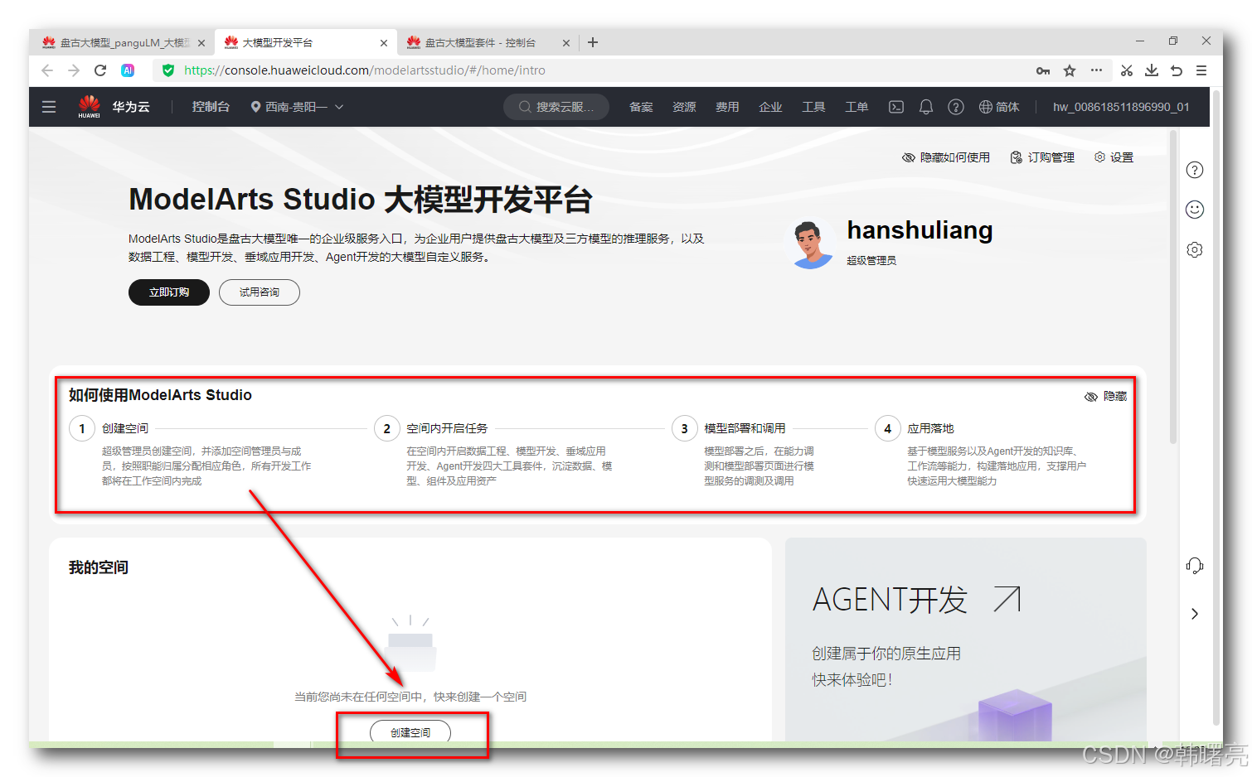Click right sidebar settings gear icon
Screen dimensions: 1252x777
click(x=1195, y=249)
